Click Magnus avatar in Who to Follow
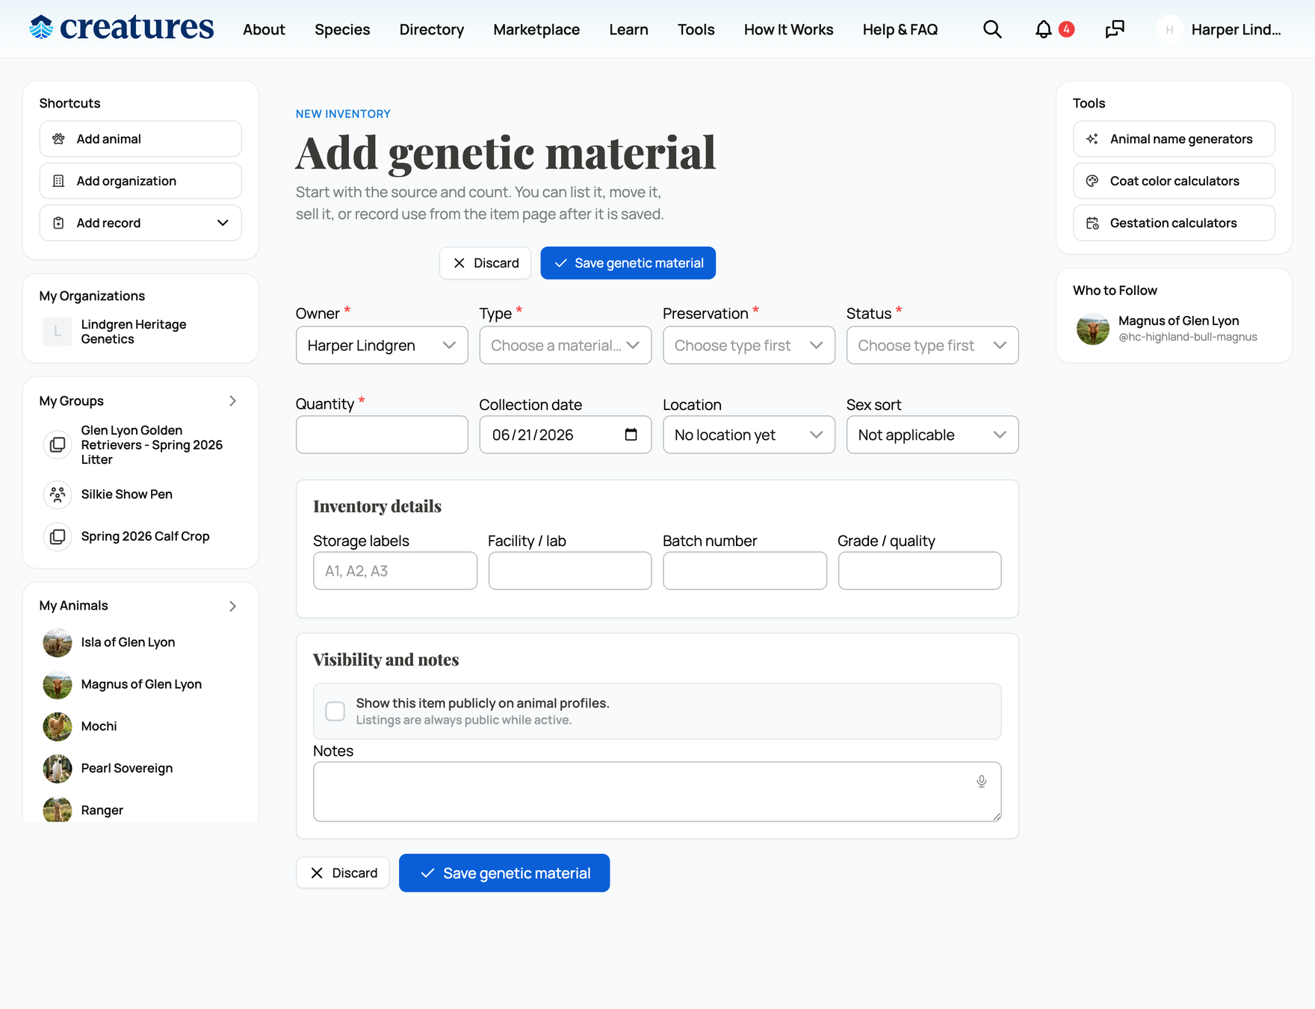Screen dimensions: 1315x1009 click(x=1092, y=329)
